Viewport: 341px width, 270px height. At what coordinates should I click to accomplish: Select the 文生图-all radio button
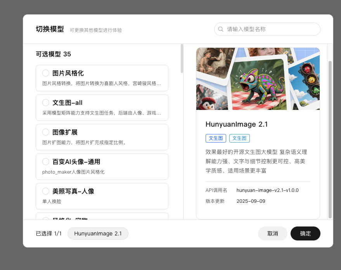click(46, 103)
